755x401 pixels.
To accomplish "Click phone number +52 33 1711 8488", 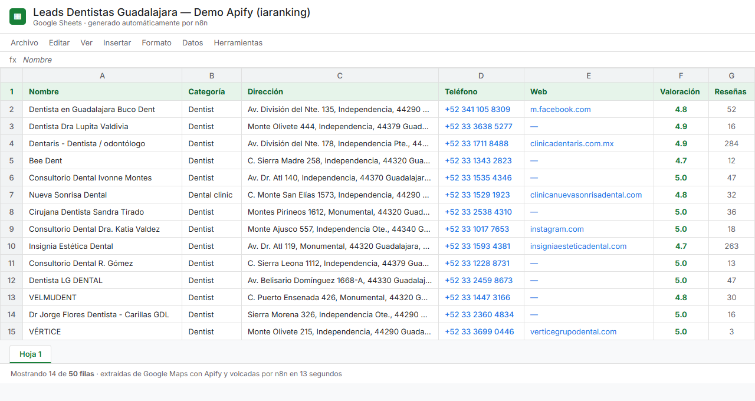I will pos(477,143).
